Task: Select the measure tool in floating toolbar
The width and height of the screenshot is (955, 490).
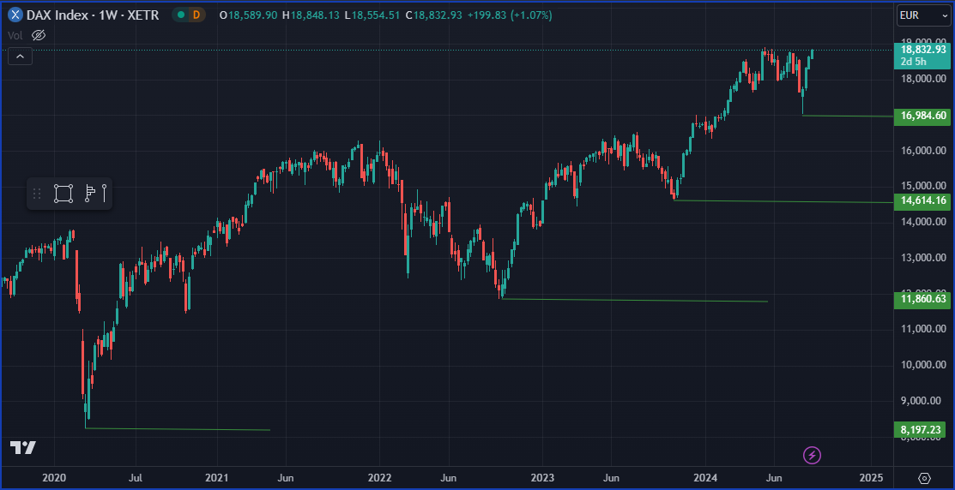Action: tap(95, 194)
